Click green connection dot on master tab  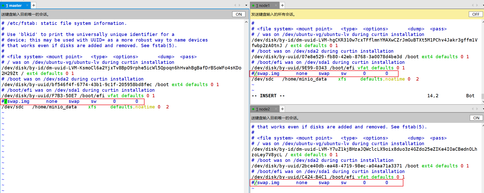click(3, 6)
